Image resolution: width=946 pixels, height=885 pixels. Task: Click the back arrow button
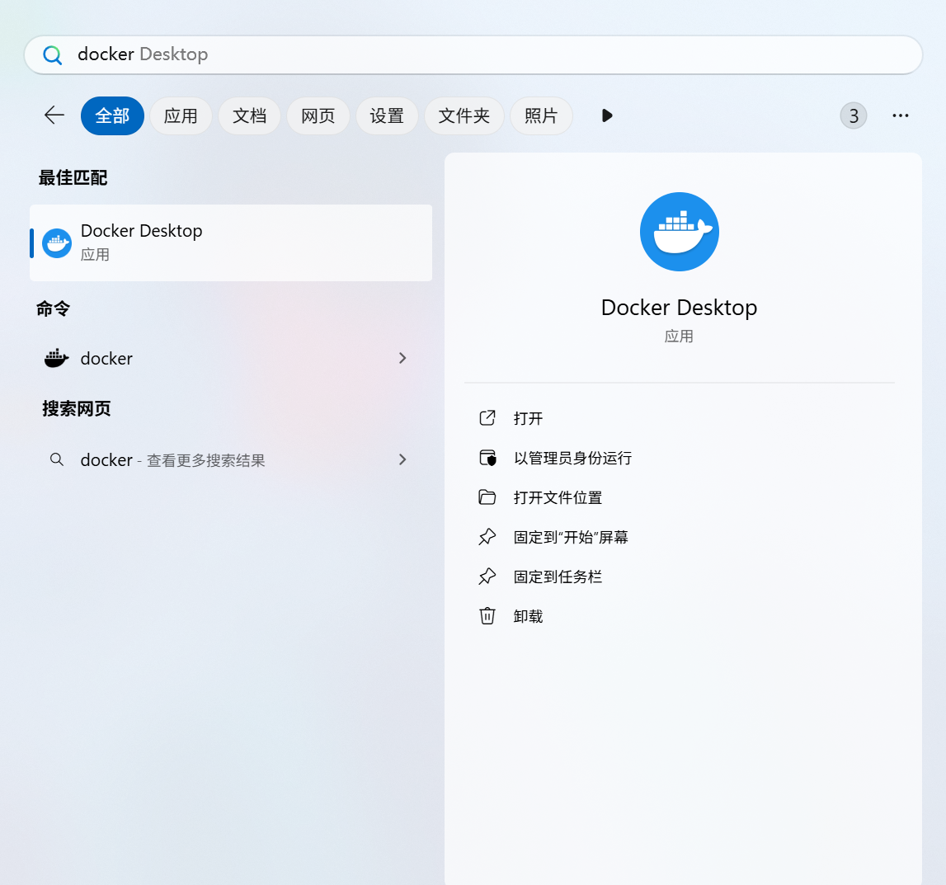point(54,115)
